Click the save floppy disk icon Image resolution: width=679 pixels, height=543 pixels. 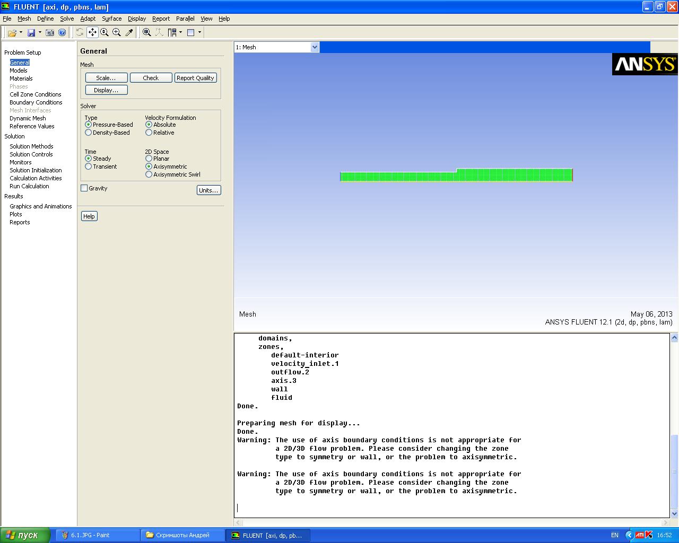click(31, 32)
